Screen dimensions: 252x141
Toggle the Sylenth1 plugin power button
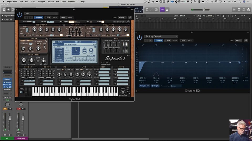(x=20, y=15)
